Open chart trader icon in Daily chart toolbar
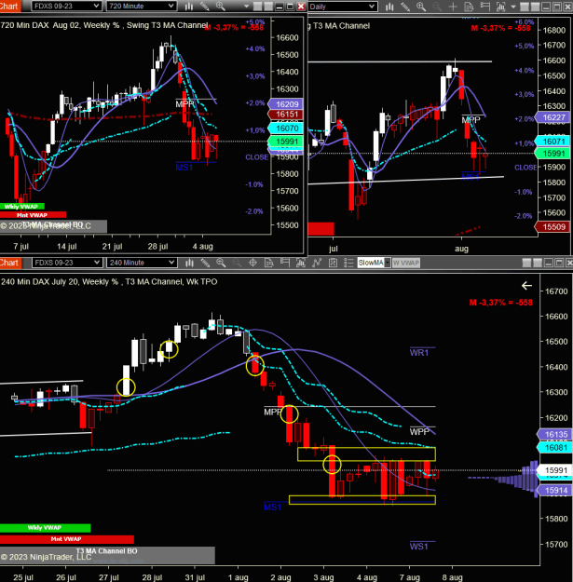 tap(485, 7)
